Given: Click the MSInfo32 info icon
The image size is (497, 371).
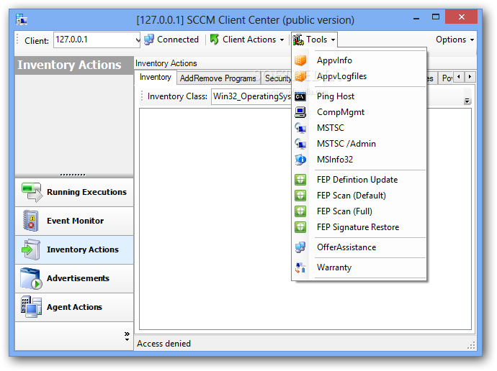Looking at the screenshot, I should click(x=300, y=160).
